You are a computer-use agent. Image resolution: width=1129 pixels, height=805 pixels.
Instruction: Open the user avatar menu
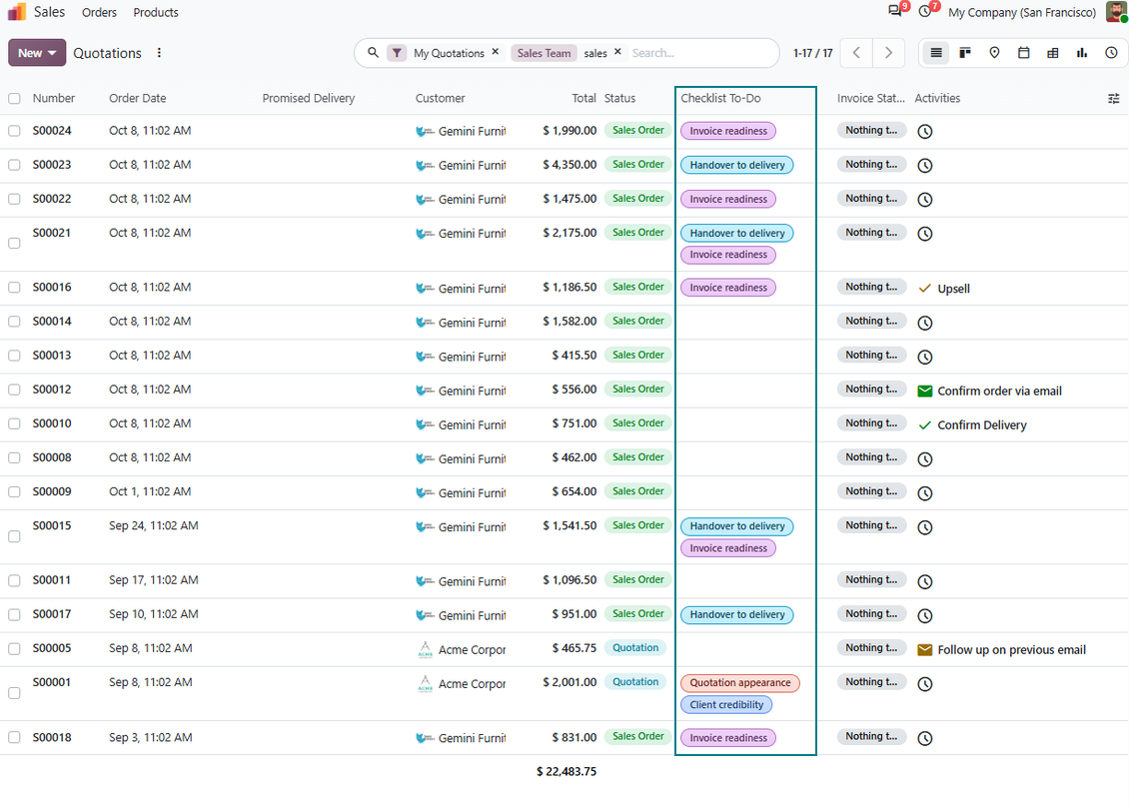pos(1116,12)
